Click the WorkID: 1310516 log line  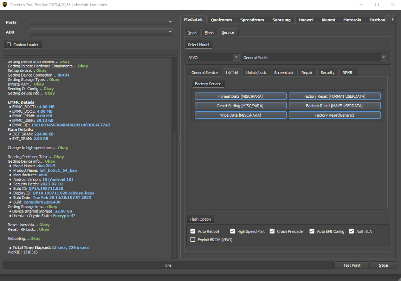click(23, 252)
